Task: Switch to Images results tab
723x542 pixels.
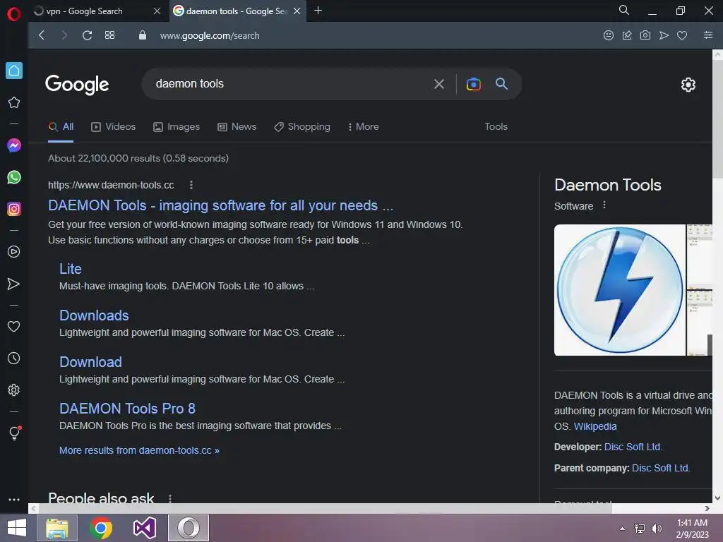Action: click(x=177, y=127)
